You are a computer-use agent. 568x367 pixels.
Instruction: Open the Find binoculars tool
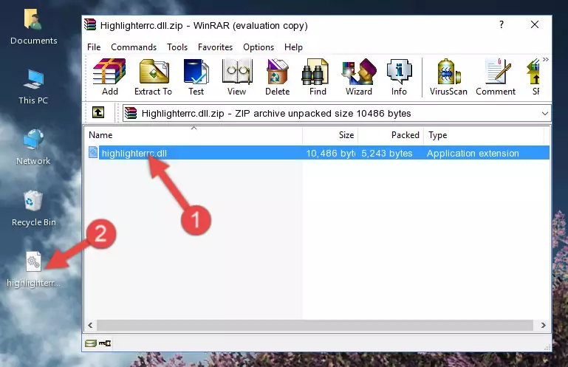click(318, 77)
